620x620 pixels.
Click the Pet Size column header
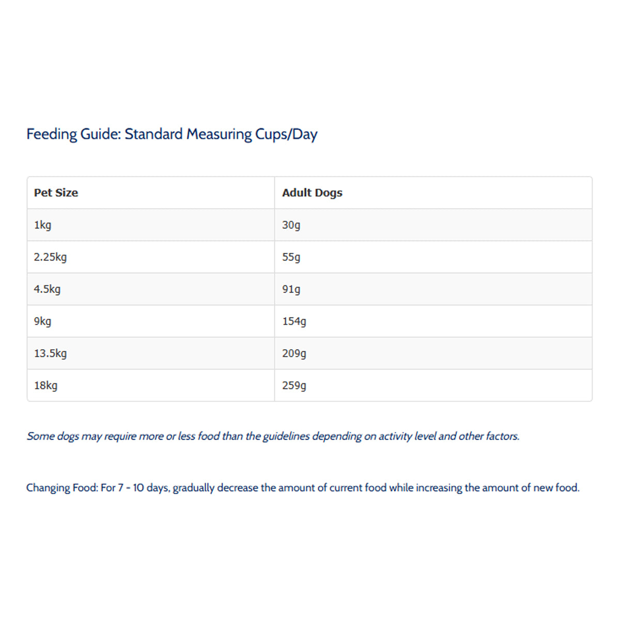coord(56,193)
